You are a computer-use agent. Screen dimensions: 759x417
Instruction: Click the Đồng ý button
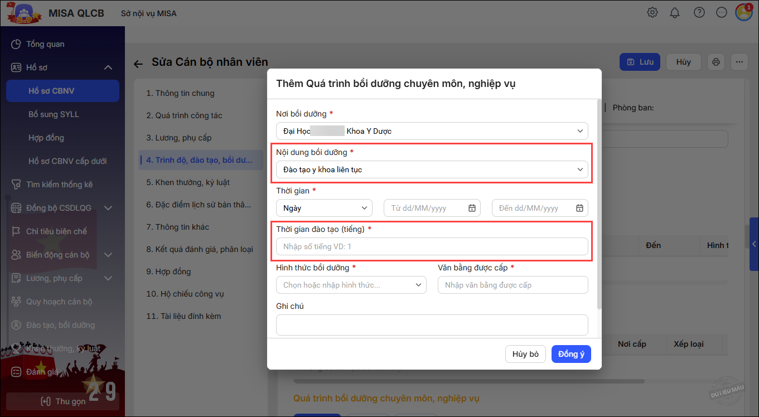pos(571,354)
